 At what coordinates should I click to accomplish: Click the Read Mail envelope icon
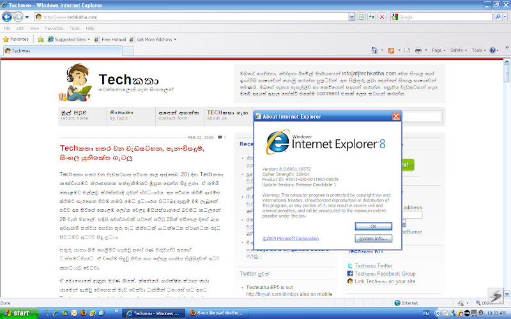pos(408,50)
